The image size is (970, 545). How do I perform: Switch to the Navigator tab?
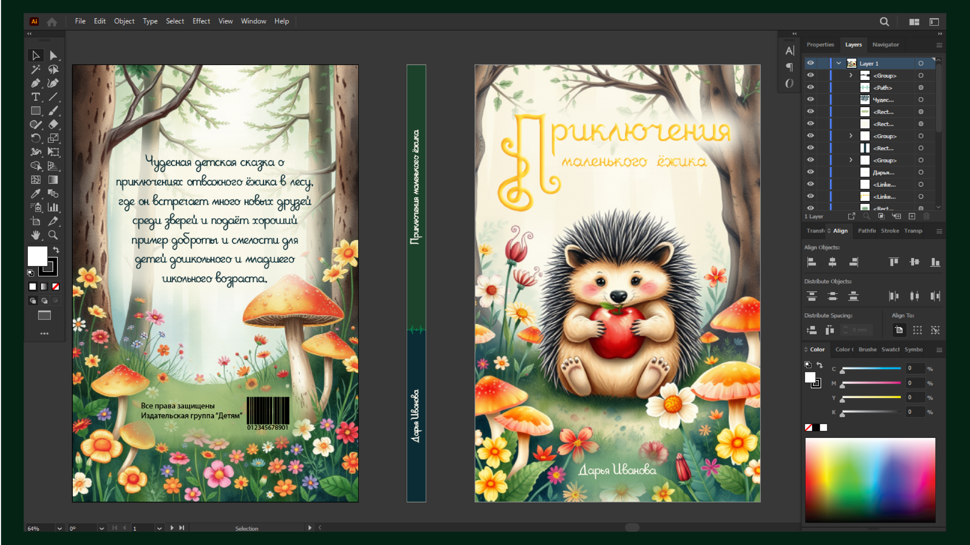click(x=885, y=45)
